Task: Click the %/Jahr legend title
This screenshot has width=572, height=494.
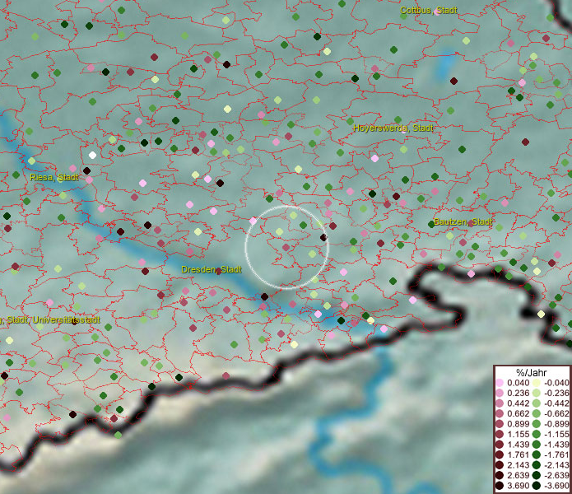Action: point(532,372)
